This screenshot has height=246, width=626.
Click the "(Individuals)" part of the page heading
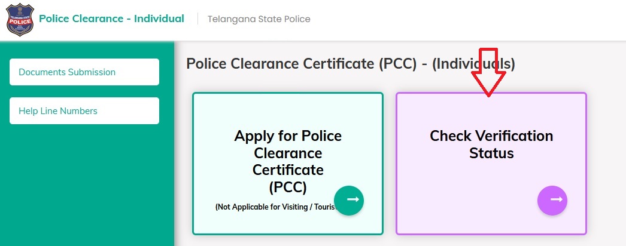click(x=473, y=63)
